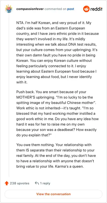Click the View the conversation button

53,194
